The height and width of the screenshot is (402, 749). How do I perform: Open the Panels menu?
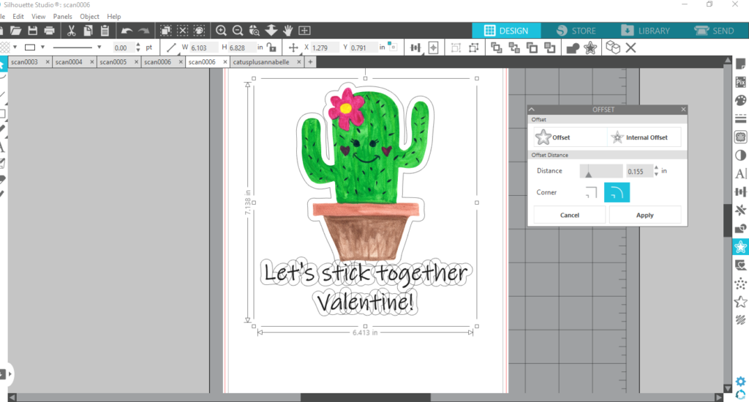[x=62, y=16]
